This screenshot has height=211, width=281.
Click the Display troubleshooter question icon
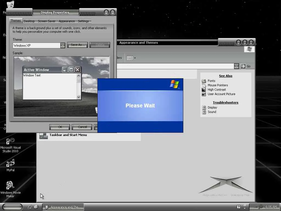204,108
